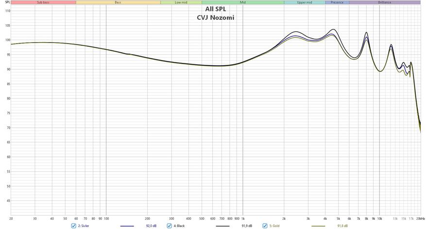Click the olive Gold trace line sample
The width and height of the screenshot is (426, 229).
[319, 226]
